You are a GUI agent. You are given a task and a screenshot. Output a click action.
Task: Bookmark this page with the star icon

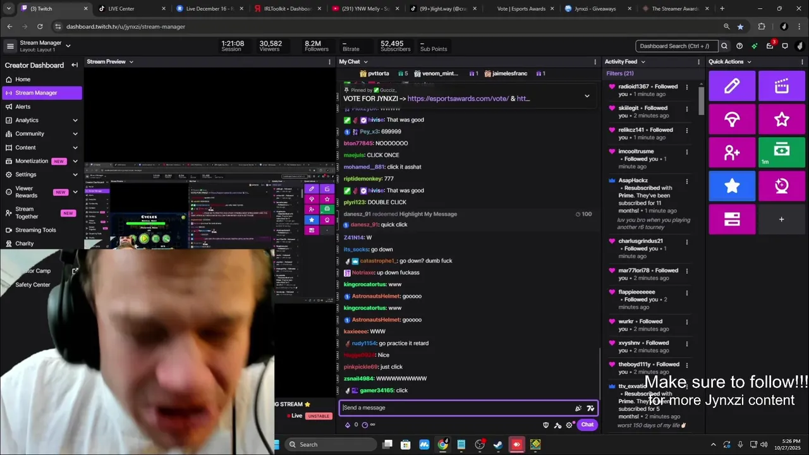click(x=740, y=27)
